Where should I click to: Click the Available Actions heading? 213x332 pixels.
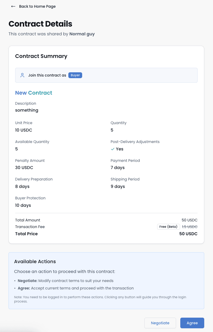point(35,262)
